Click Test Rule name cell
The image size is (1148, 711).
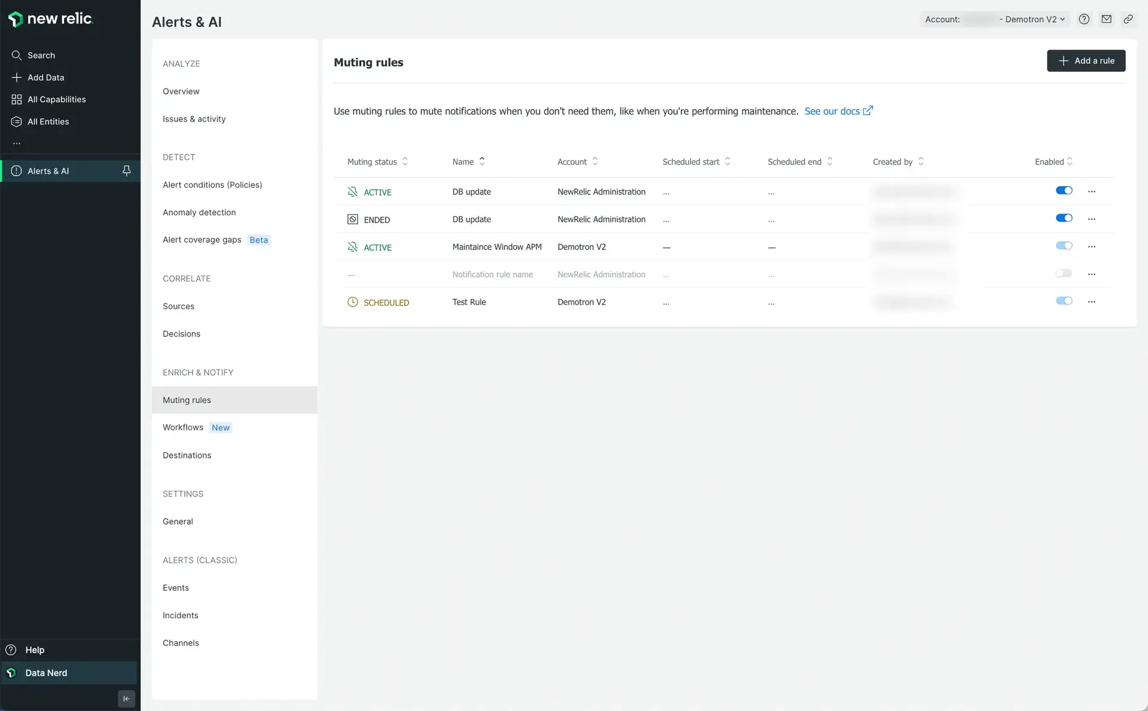469,302
